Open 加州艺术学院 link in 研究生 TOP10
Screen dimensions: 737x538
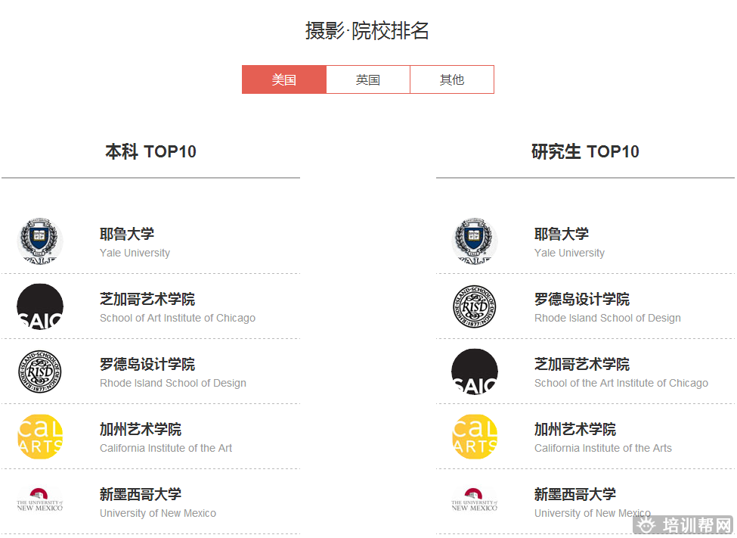pos(575,429)
